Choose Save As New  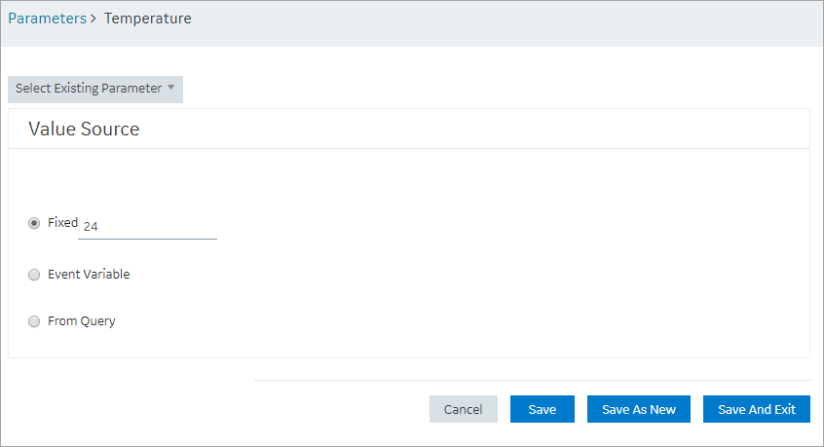click(639, 409)
